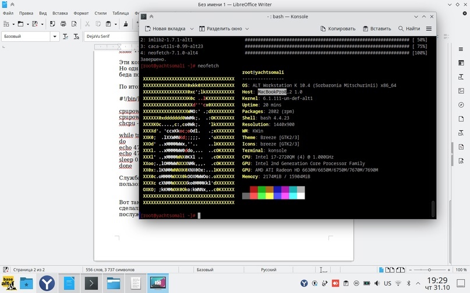
Task: Click zoom out minus button in status bar
Action: point(411,270)
